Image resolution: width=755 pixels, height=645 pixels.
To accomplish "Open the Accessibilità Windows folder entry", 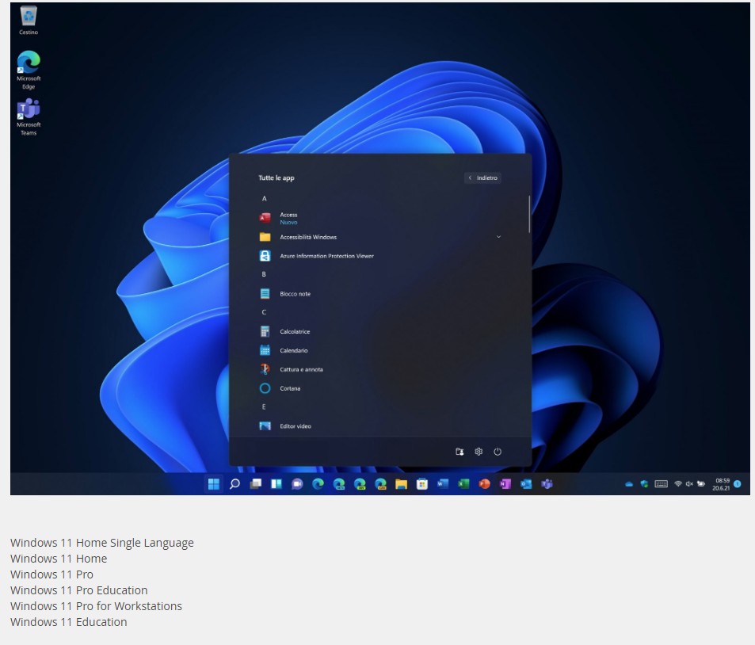I will (x=380, y=237).
